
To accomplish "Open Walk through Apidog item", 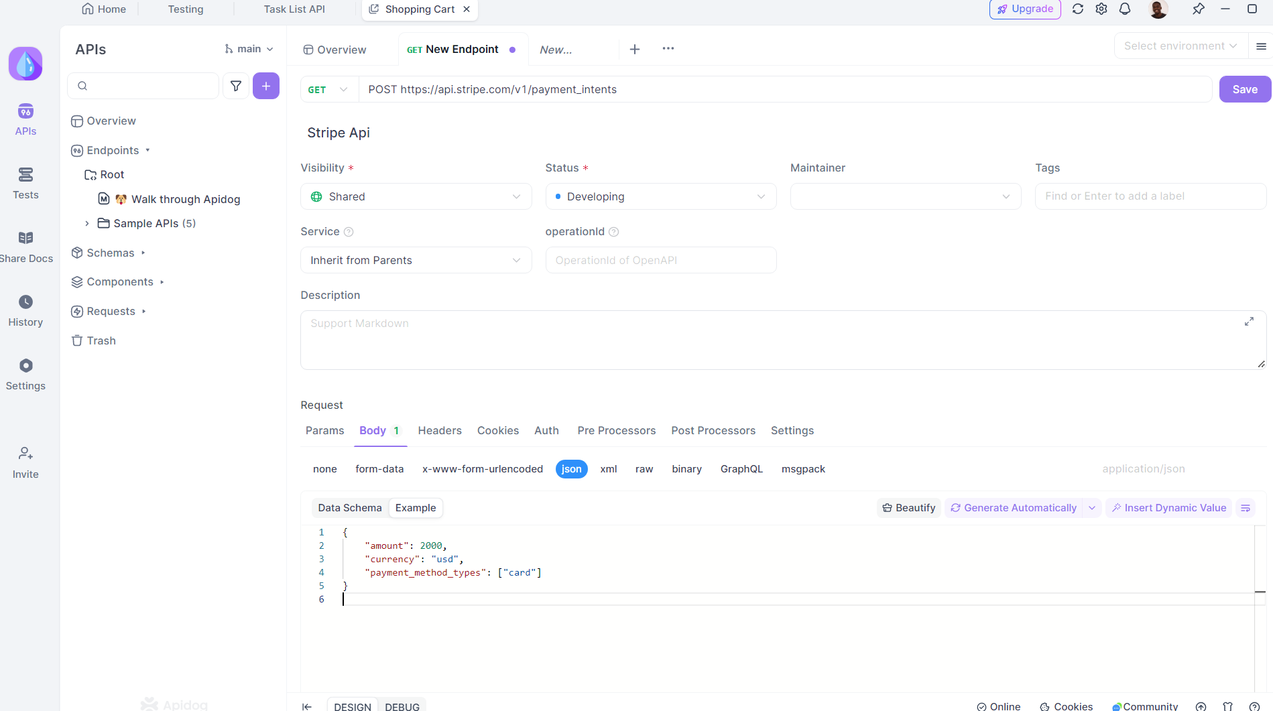I will tap(169, 199).
